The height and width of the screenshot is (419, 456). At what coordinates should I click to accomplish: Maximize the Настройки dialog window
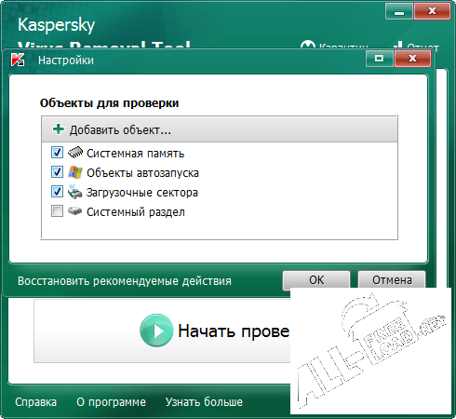point(380,59)
